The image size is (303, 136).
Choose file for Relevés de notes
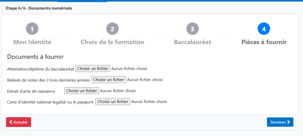(109, 80)
